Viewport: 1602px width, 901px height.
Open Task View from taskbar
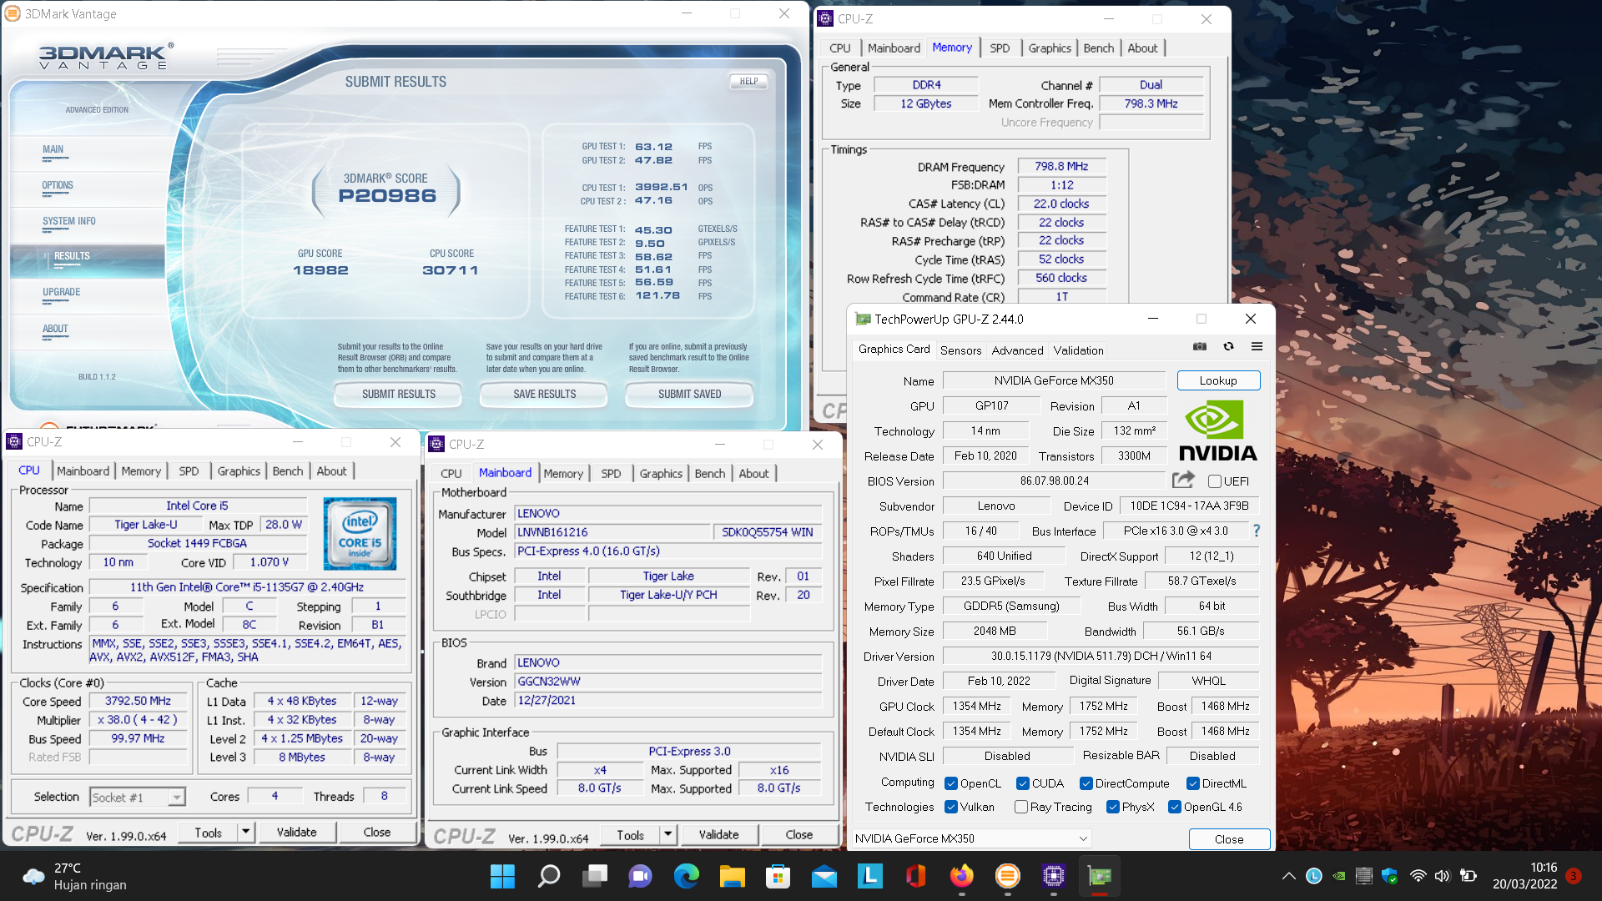pos(595,876)
